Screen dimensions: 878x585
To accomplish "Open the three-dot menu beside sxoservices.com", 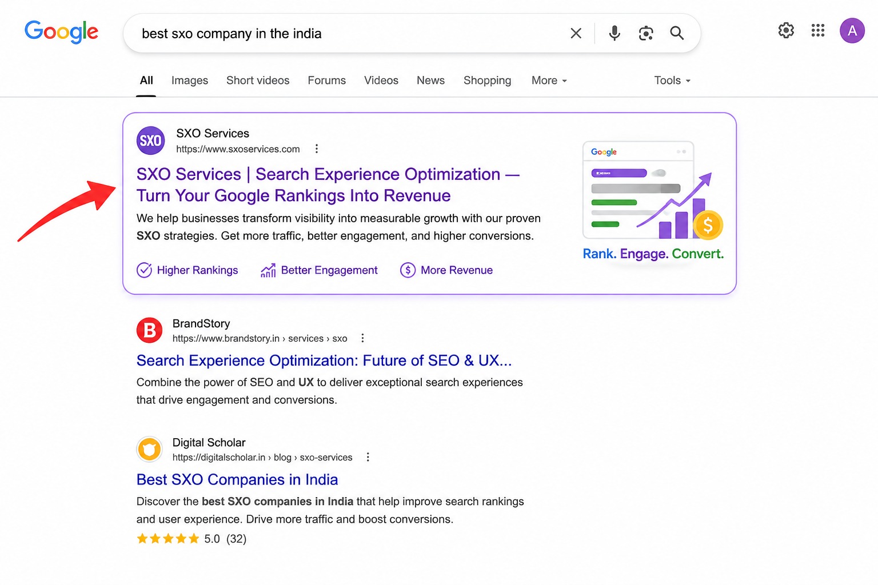I will tap(317, 149).
